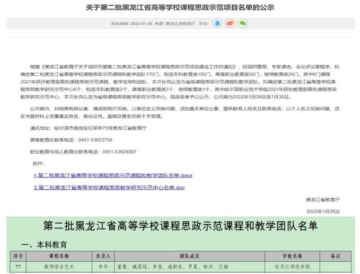
Task: Click the school cell 牡丹江师范学院
Action: (293, 267)
